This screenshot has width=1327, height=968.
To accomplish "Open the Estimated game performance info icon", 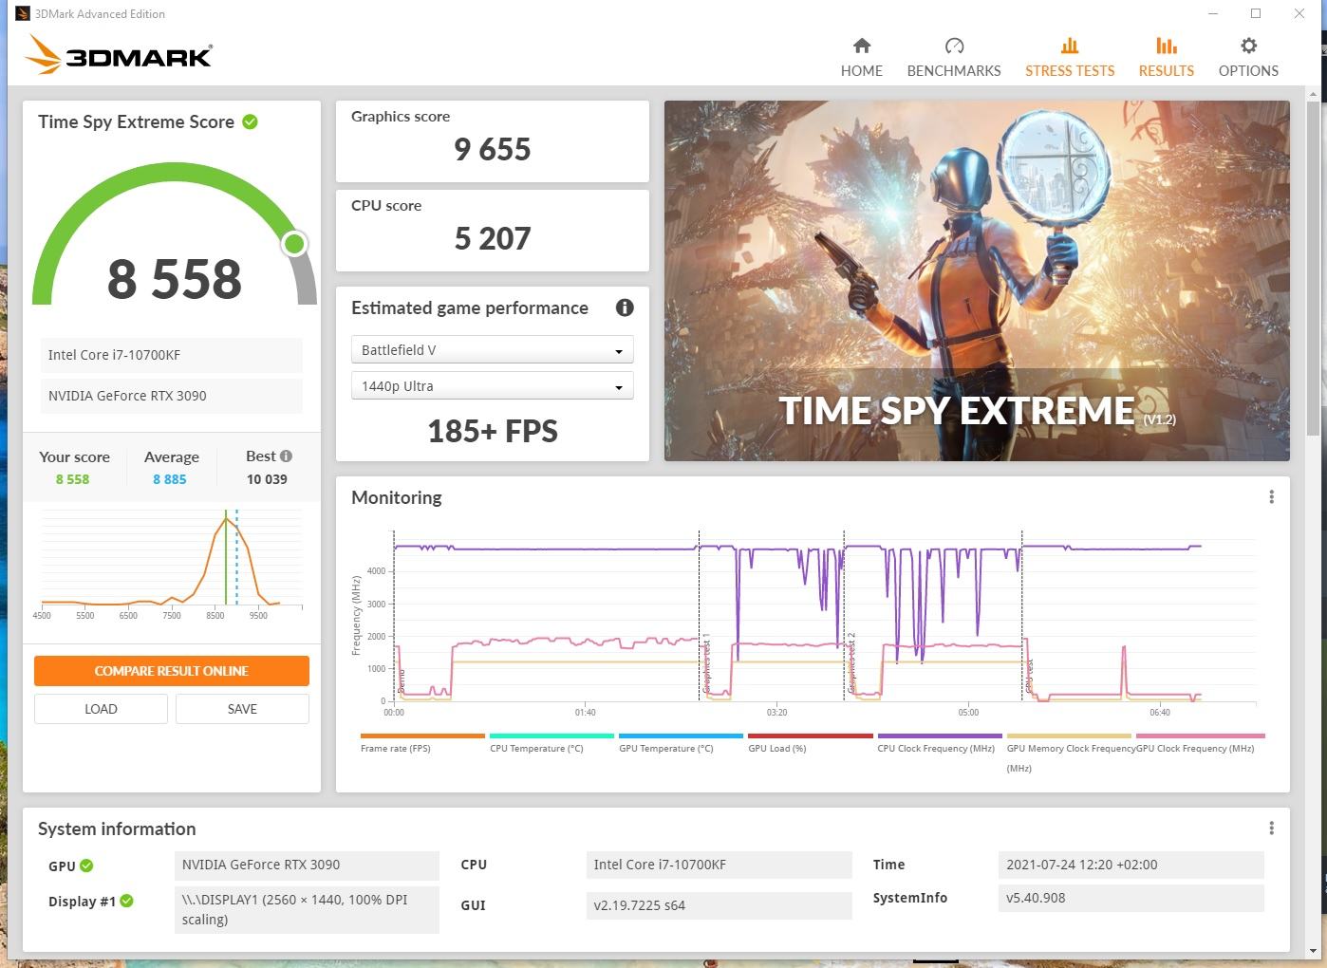I will 624,307.
